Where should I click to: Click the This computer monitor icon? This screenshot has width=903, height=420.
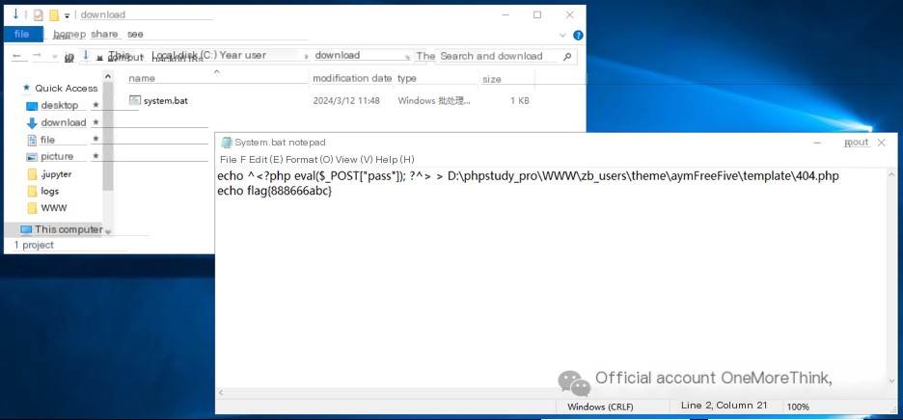point(26,230)
